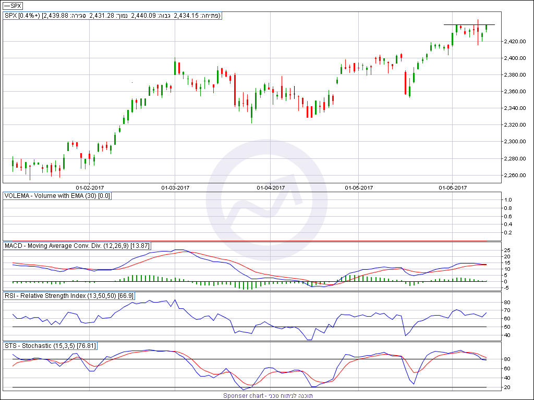Click the MACD indicator title label
The width and height of the screenshot is (534, 400).
tap(77, 246)
